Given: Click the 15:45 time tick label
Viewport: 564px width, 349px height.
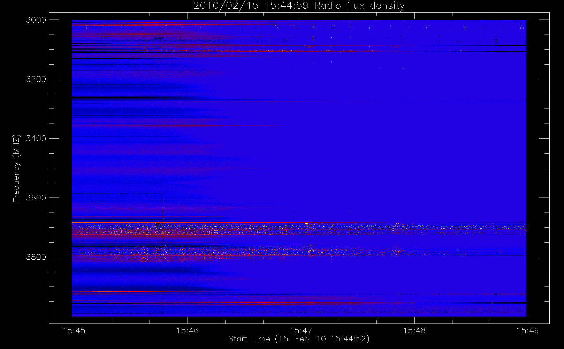Looking at the screenshot, I should [74, 331].
